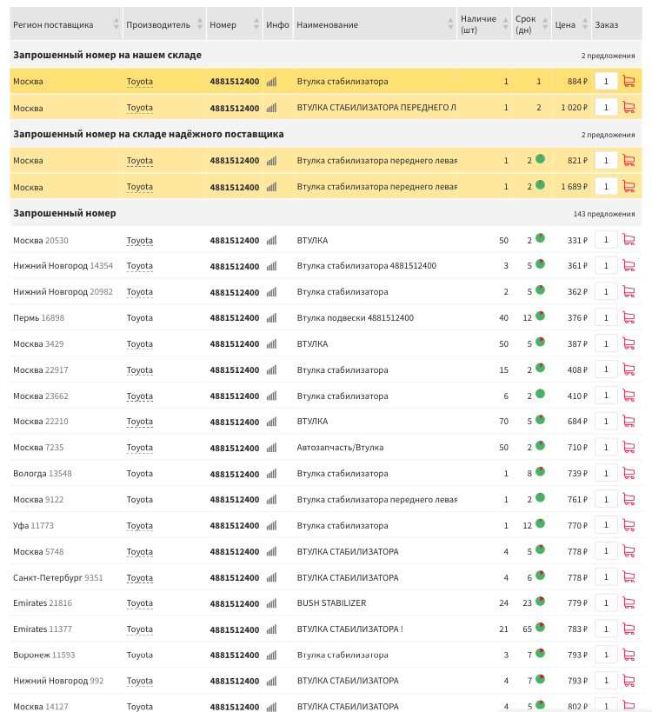Select 'Втулка подвески 4881512400' item name
Screen dimensions: 652x712
pos(355,318)
